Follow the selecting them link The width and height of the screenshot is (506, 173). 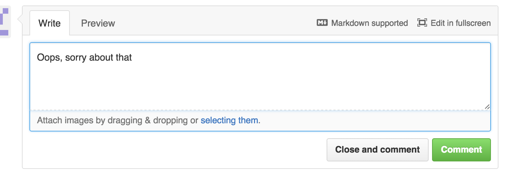pos(229,120)
